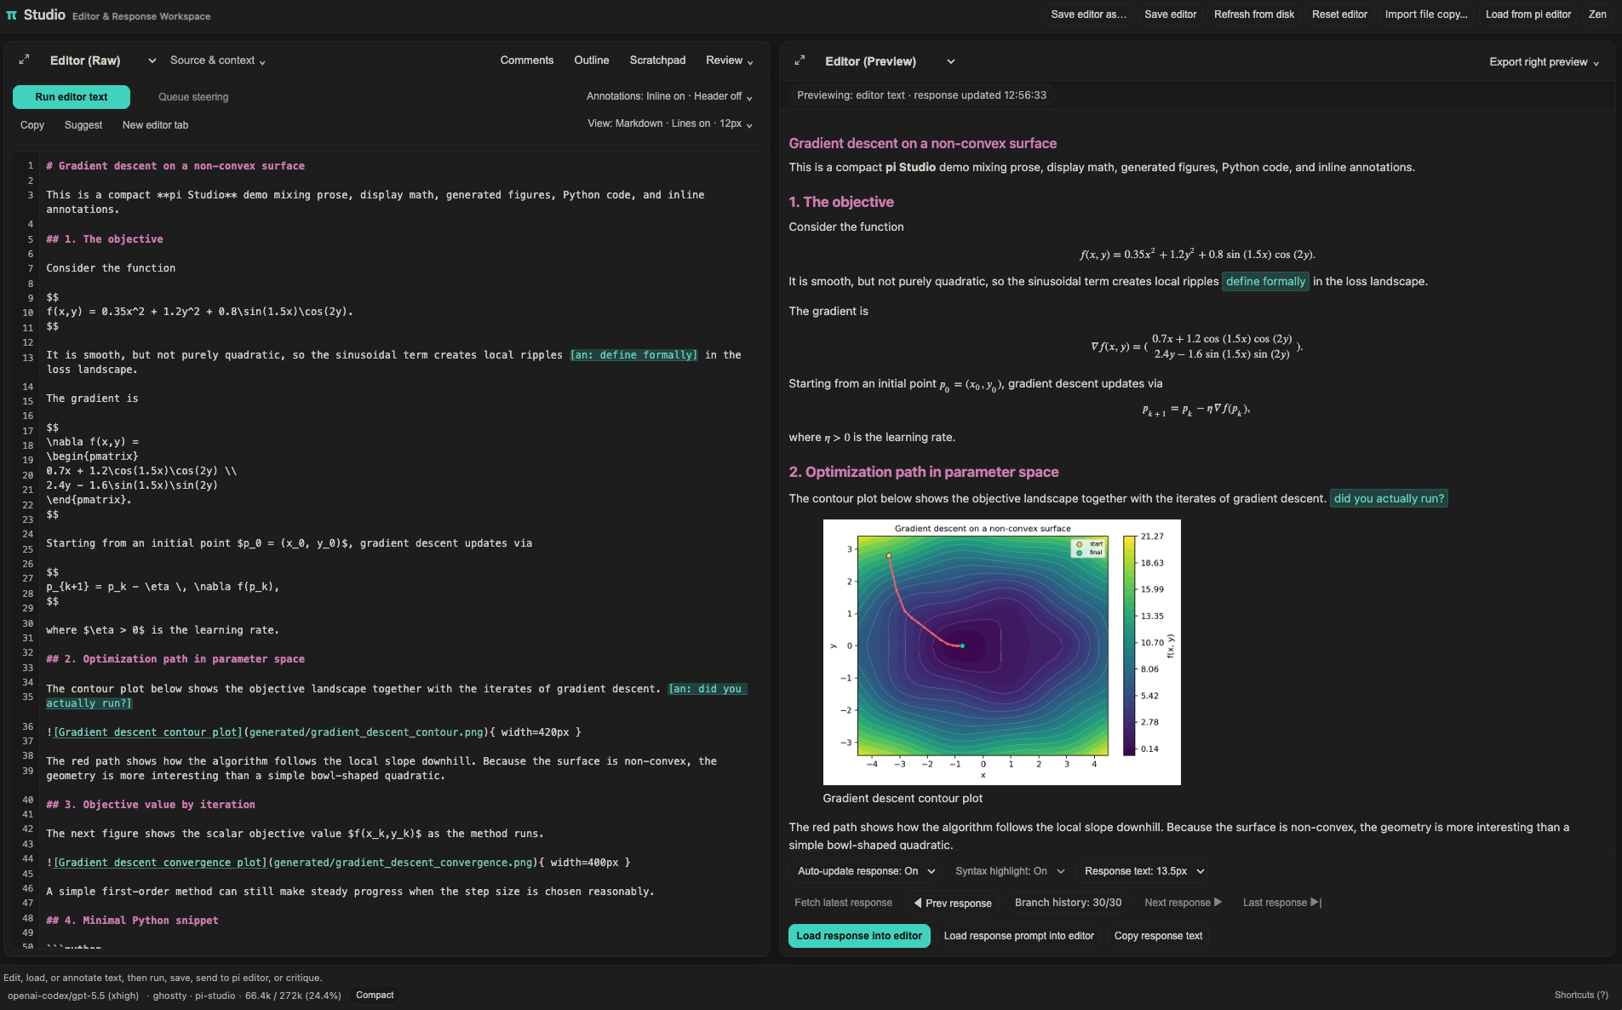Click Save editor in top bar
This screenshot has width=1622, height=1010.
click(x=1170, y=14)
